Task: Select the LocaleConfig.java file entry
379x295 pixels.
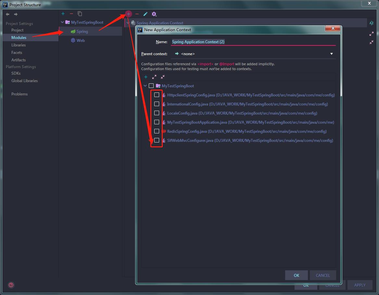Action: point(242,113)
